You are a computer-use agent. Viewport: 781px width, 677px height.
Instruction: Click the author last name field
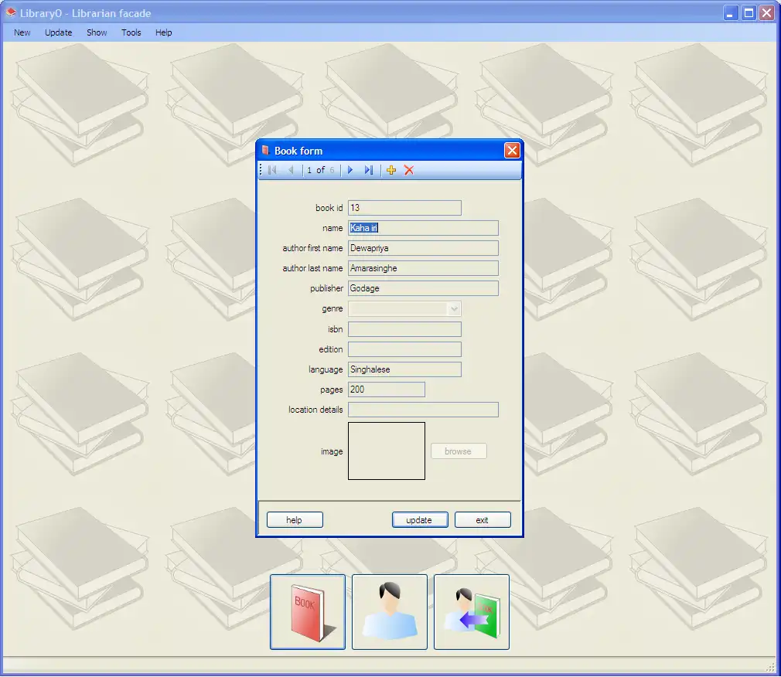click(424, 268)
